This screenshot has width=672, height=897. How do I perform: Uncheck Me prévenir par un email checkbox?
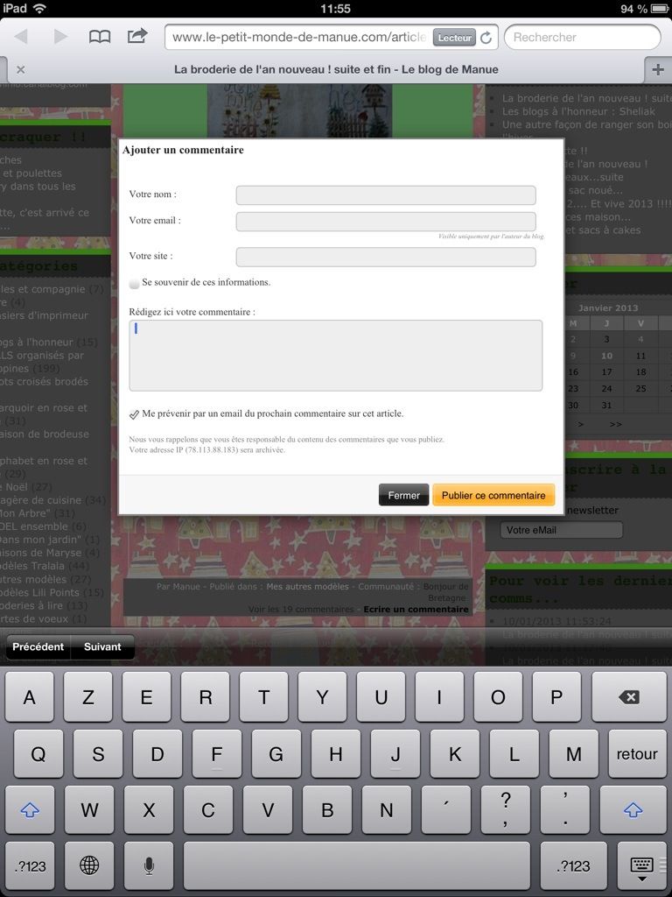coord(134,414)
